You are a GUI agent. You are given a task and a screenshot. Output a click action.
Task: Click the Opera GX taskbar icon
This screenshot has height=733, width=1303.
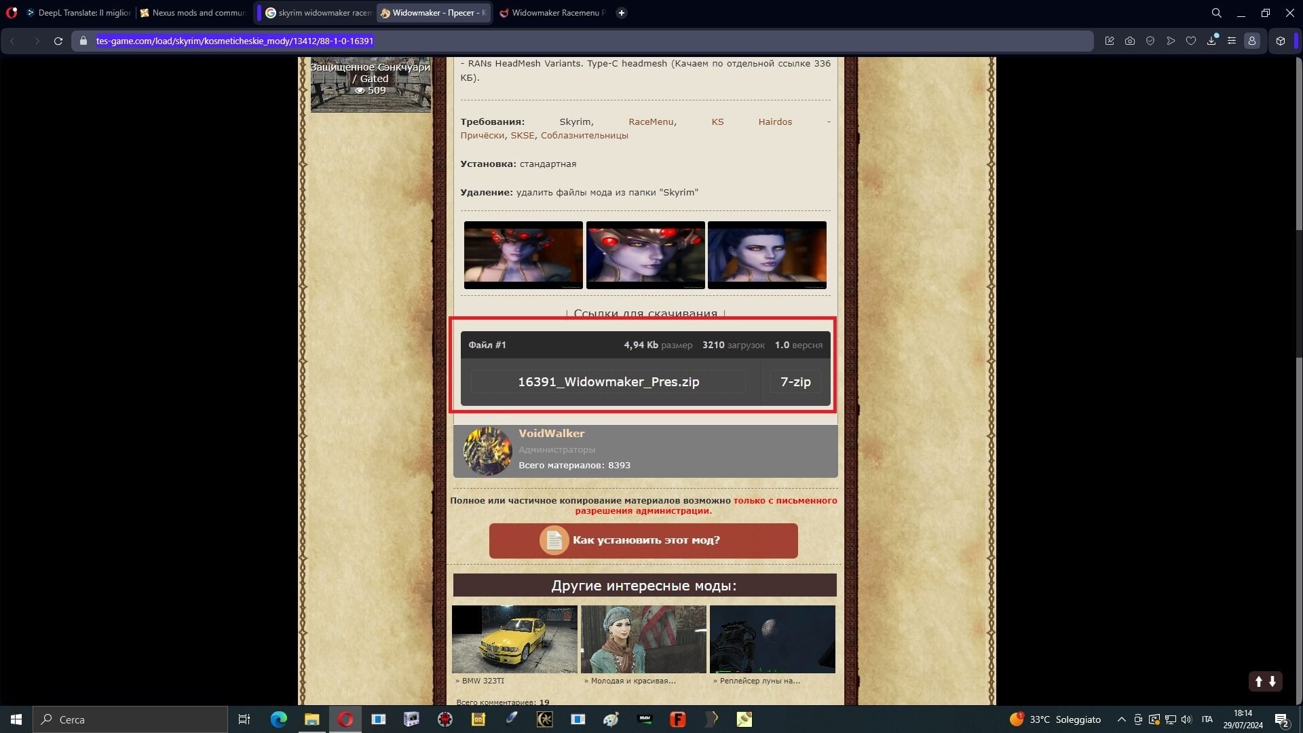tap(345, 719)
